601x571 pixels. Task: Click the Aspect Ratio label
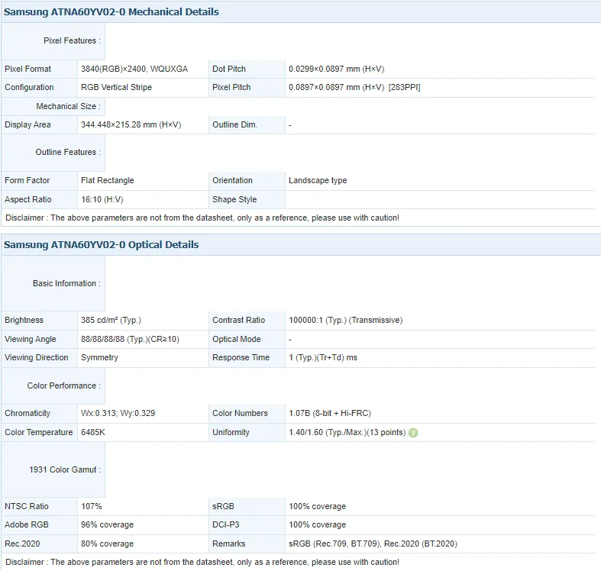point(28,200)
